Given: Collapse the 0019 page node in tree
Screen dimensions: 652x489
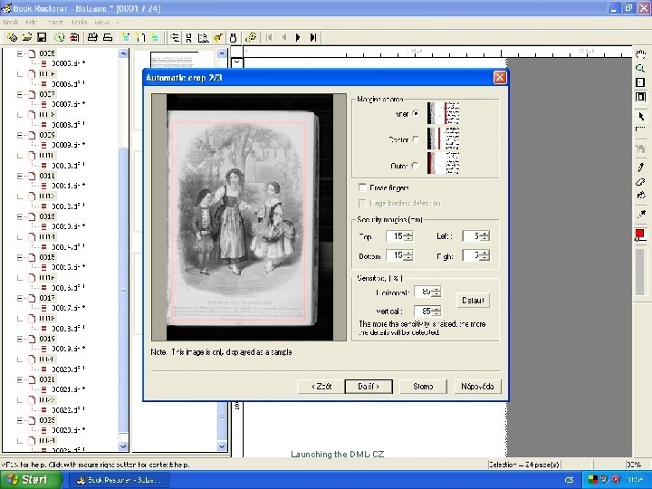Looking at the screenshot, I should point(20,339).
